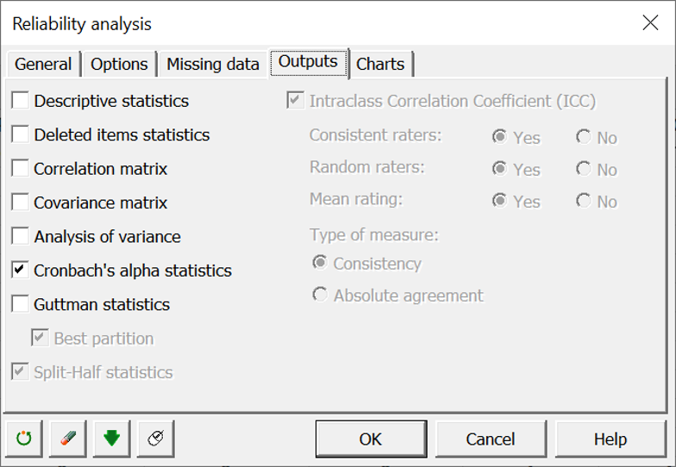Check the Analysis of variance box
The width and height of the screenshot is (676, 467).
(x=21, y=236)
